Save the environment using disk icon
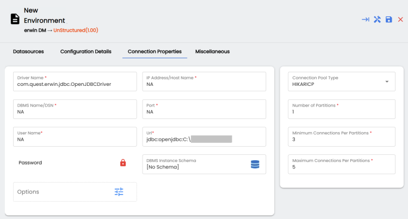 pos(389,20)
